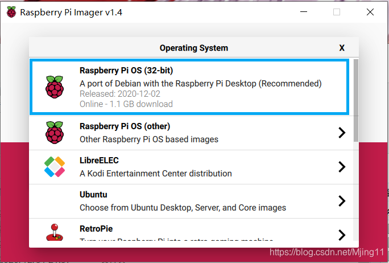
Task: Click 'Online - 1.1 GB download' text
Action: [126, 104]
